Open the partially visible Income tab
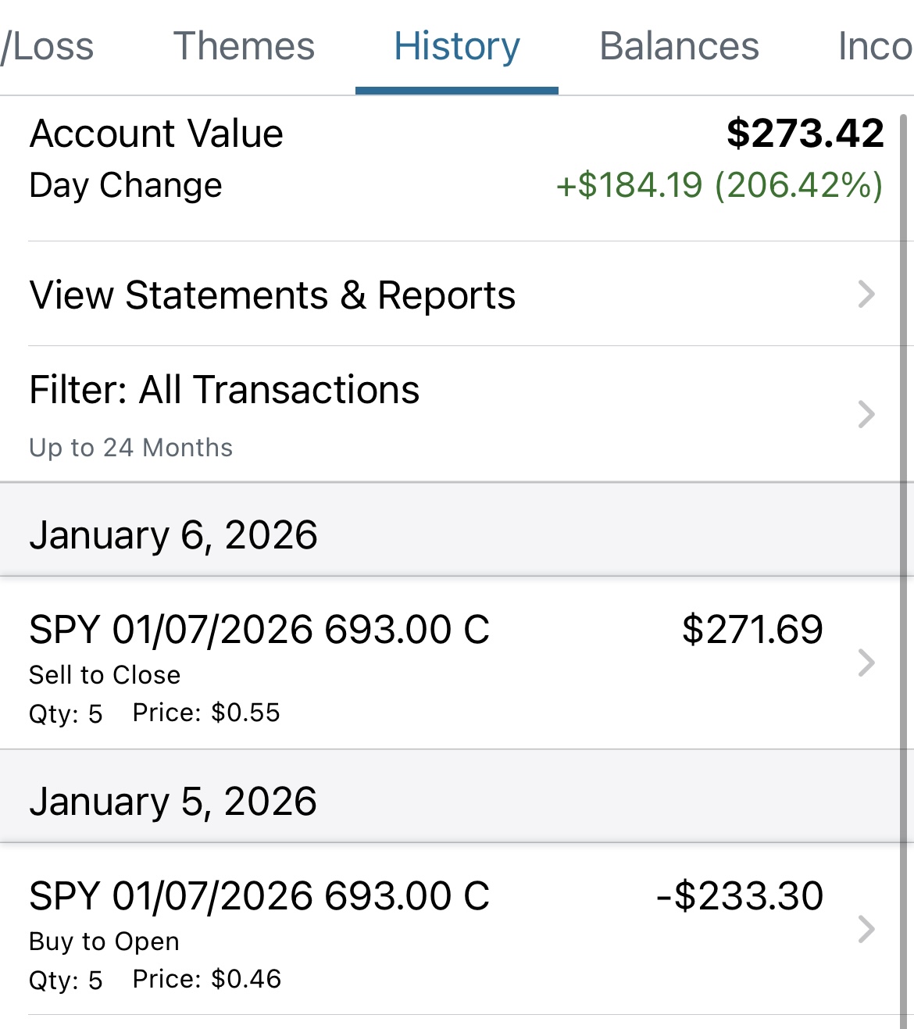 [x=875, y=47]
